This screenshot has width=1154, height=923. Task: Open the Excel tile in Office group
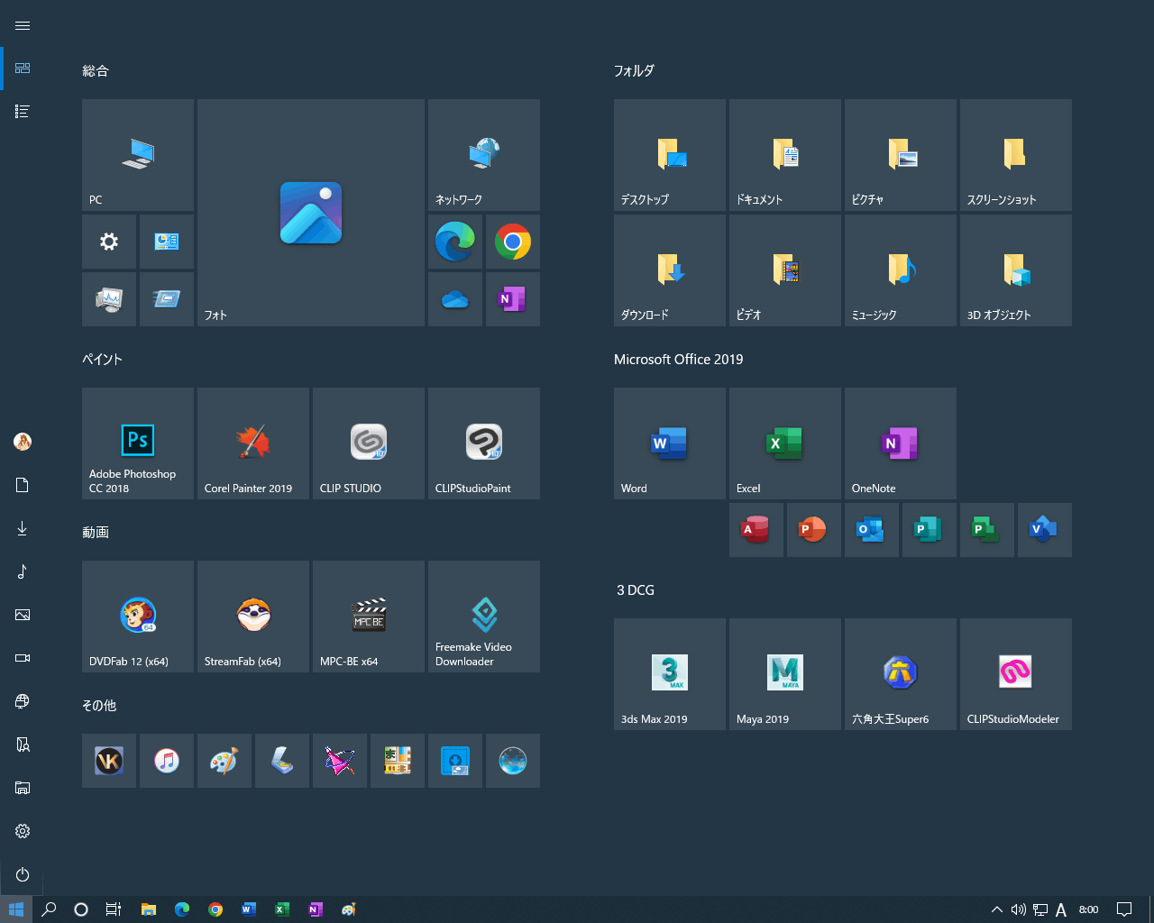pyautogui.click(x=785, y=443)
